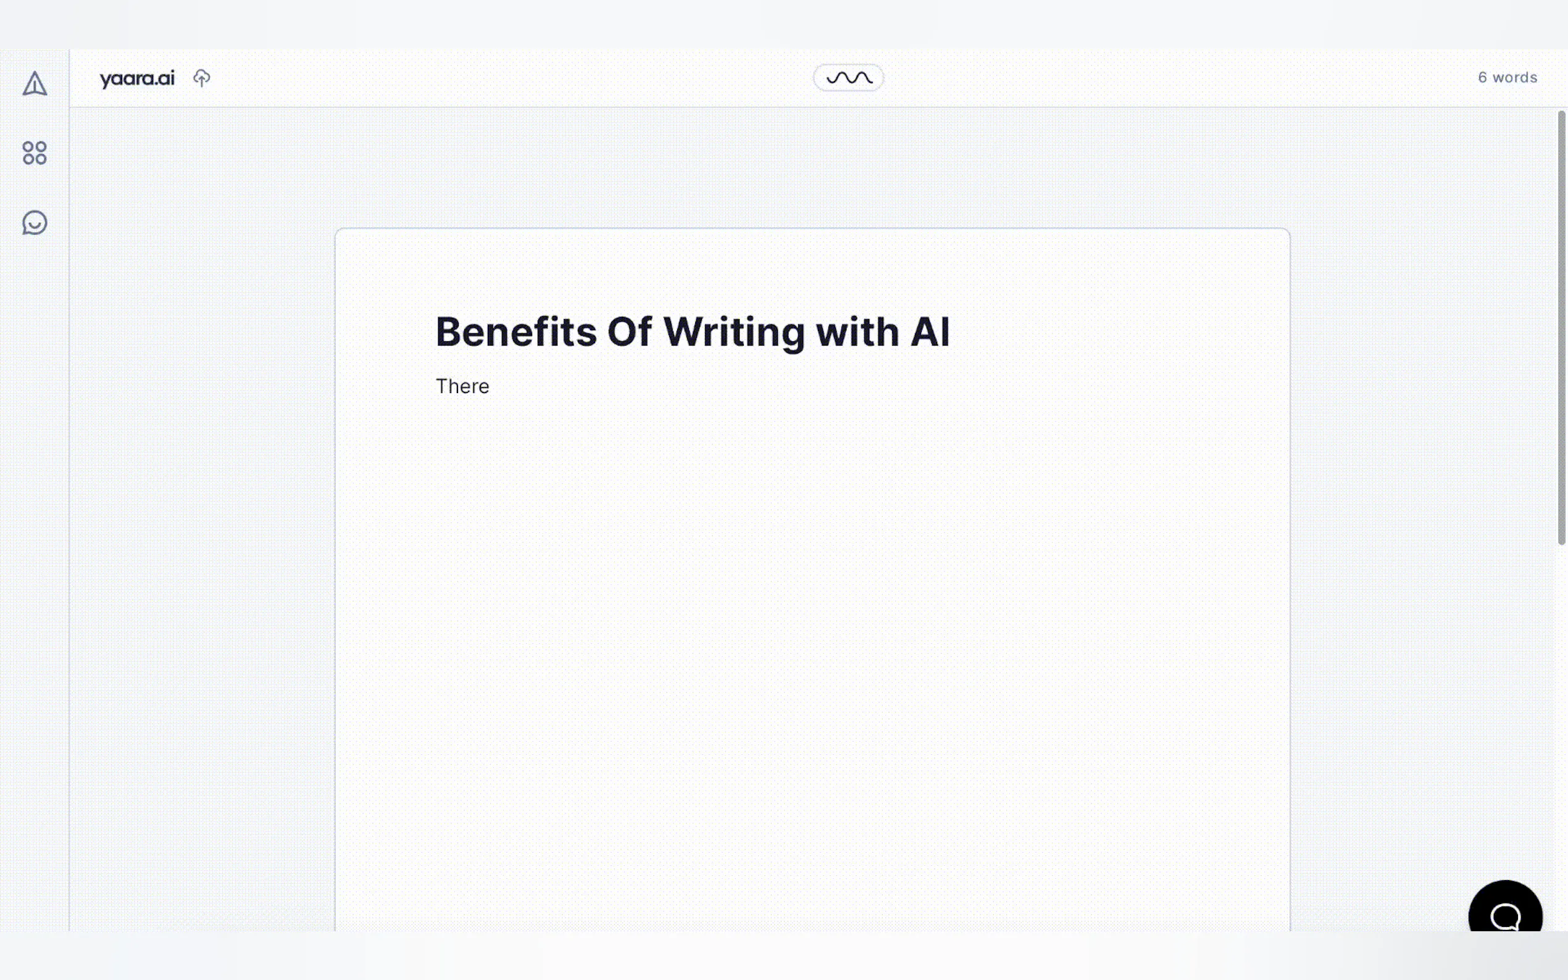Place cursor at end of "There" paragraph
This screenshot has height=980, width=1568.
coord(490,386)
